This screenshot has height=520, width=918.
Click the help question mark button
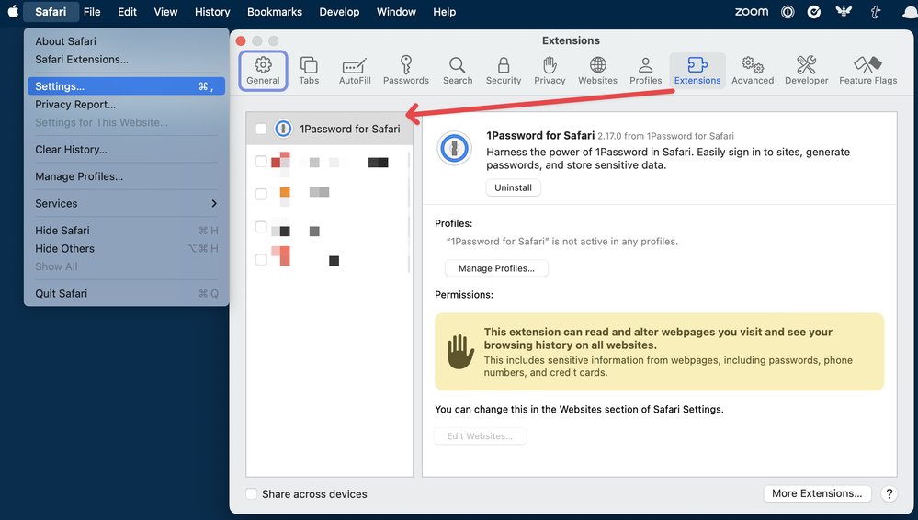click(x=889, y=493)
